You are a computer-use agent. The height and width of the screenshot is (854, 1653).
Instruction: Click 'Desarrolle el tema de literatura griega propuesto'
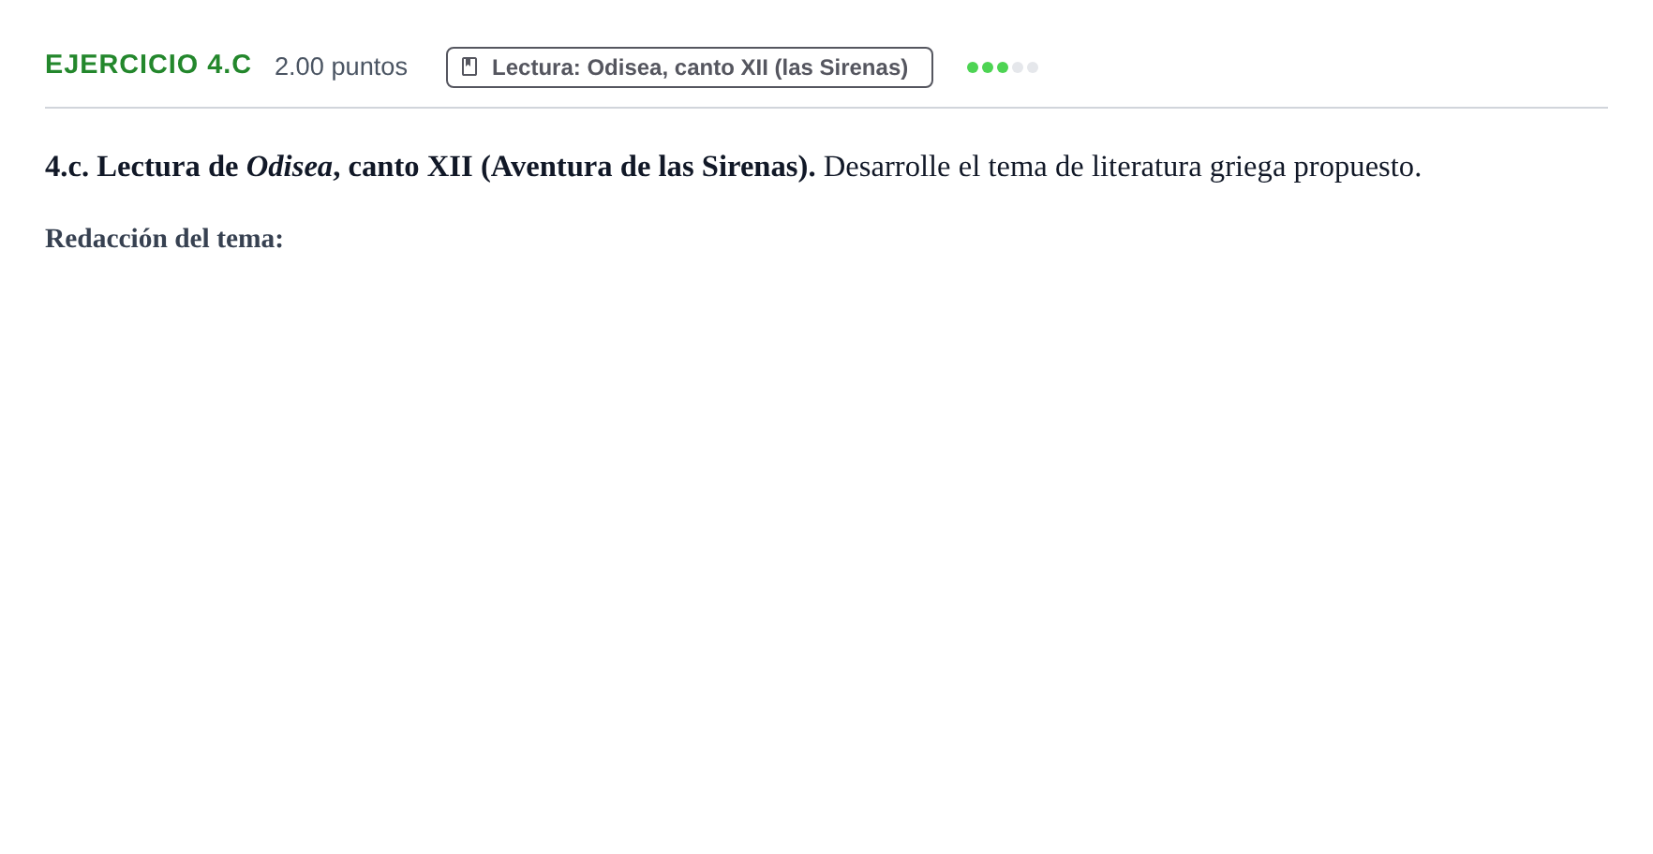(1122, 167)
